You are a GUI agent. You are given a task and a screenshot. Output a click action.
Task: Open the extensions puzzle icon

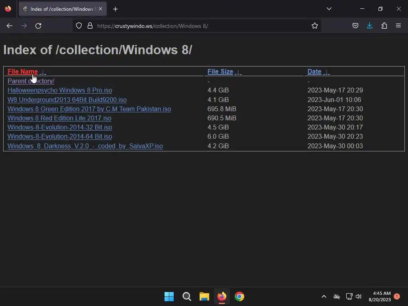tap(384, 26)
